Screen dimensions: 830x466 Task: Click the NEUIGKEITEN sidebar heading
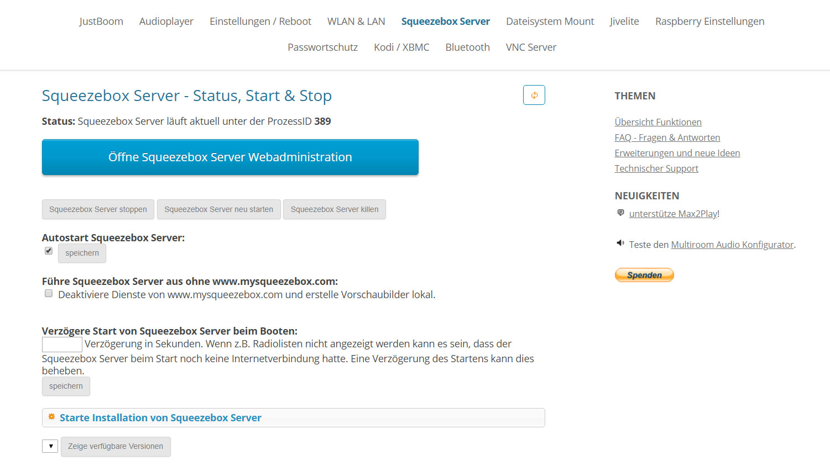pos(647,196)
